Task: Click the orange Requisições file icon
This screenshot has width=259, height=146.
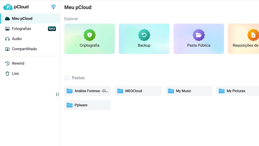Action: pos(253,35)
